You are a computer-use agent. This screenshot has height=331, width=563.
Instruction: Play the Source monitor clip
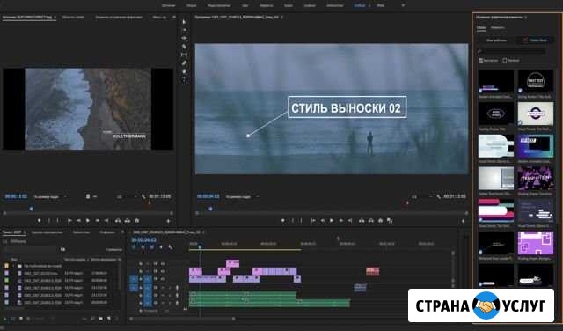click(x=88, y=221)
